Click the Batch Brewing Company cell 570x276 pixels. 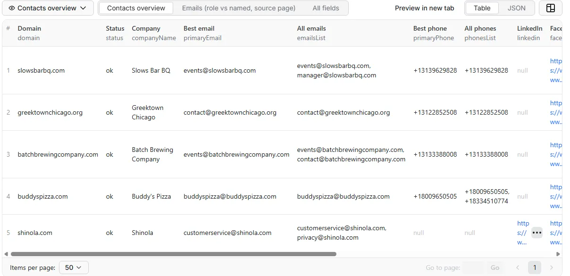(x=152, y=154)
